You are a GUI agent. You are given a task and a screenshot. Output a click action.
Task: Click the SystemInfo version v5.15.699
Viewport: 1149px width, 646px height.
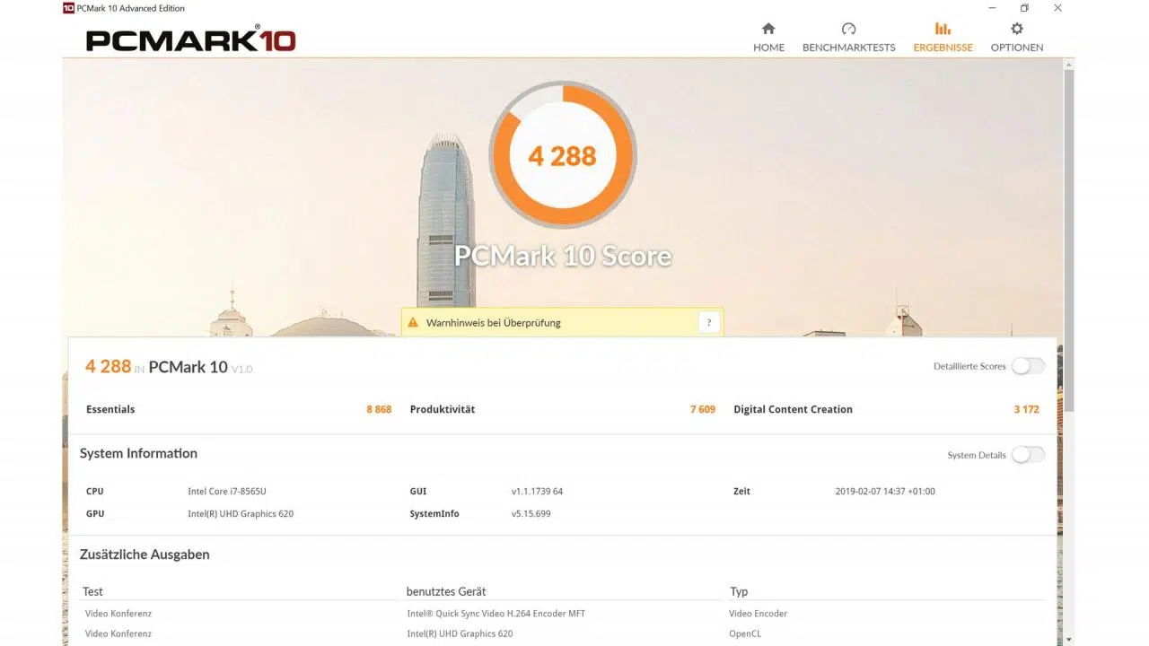531,514
